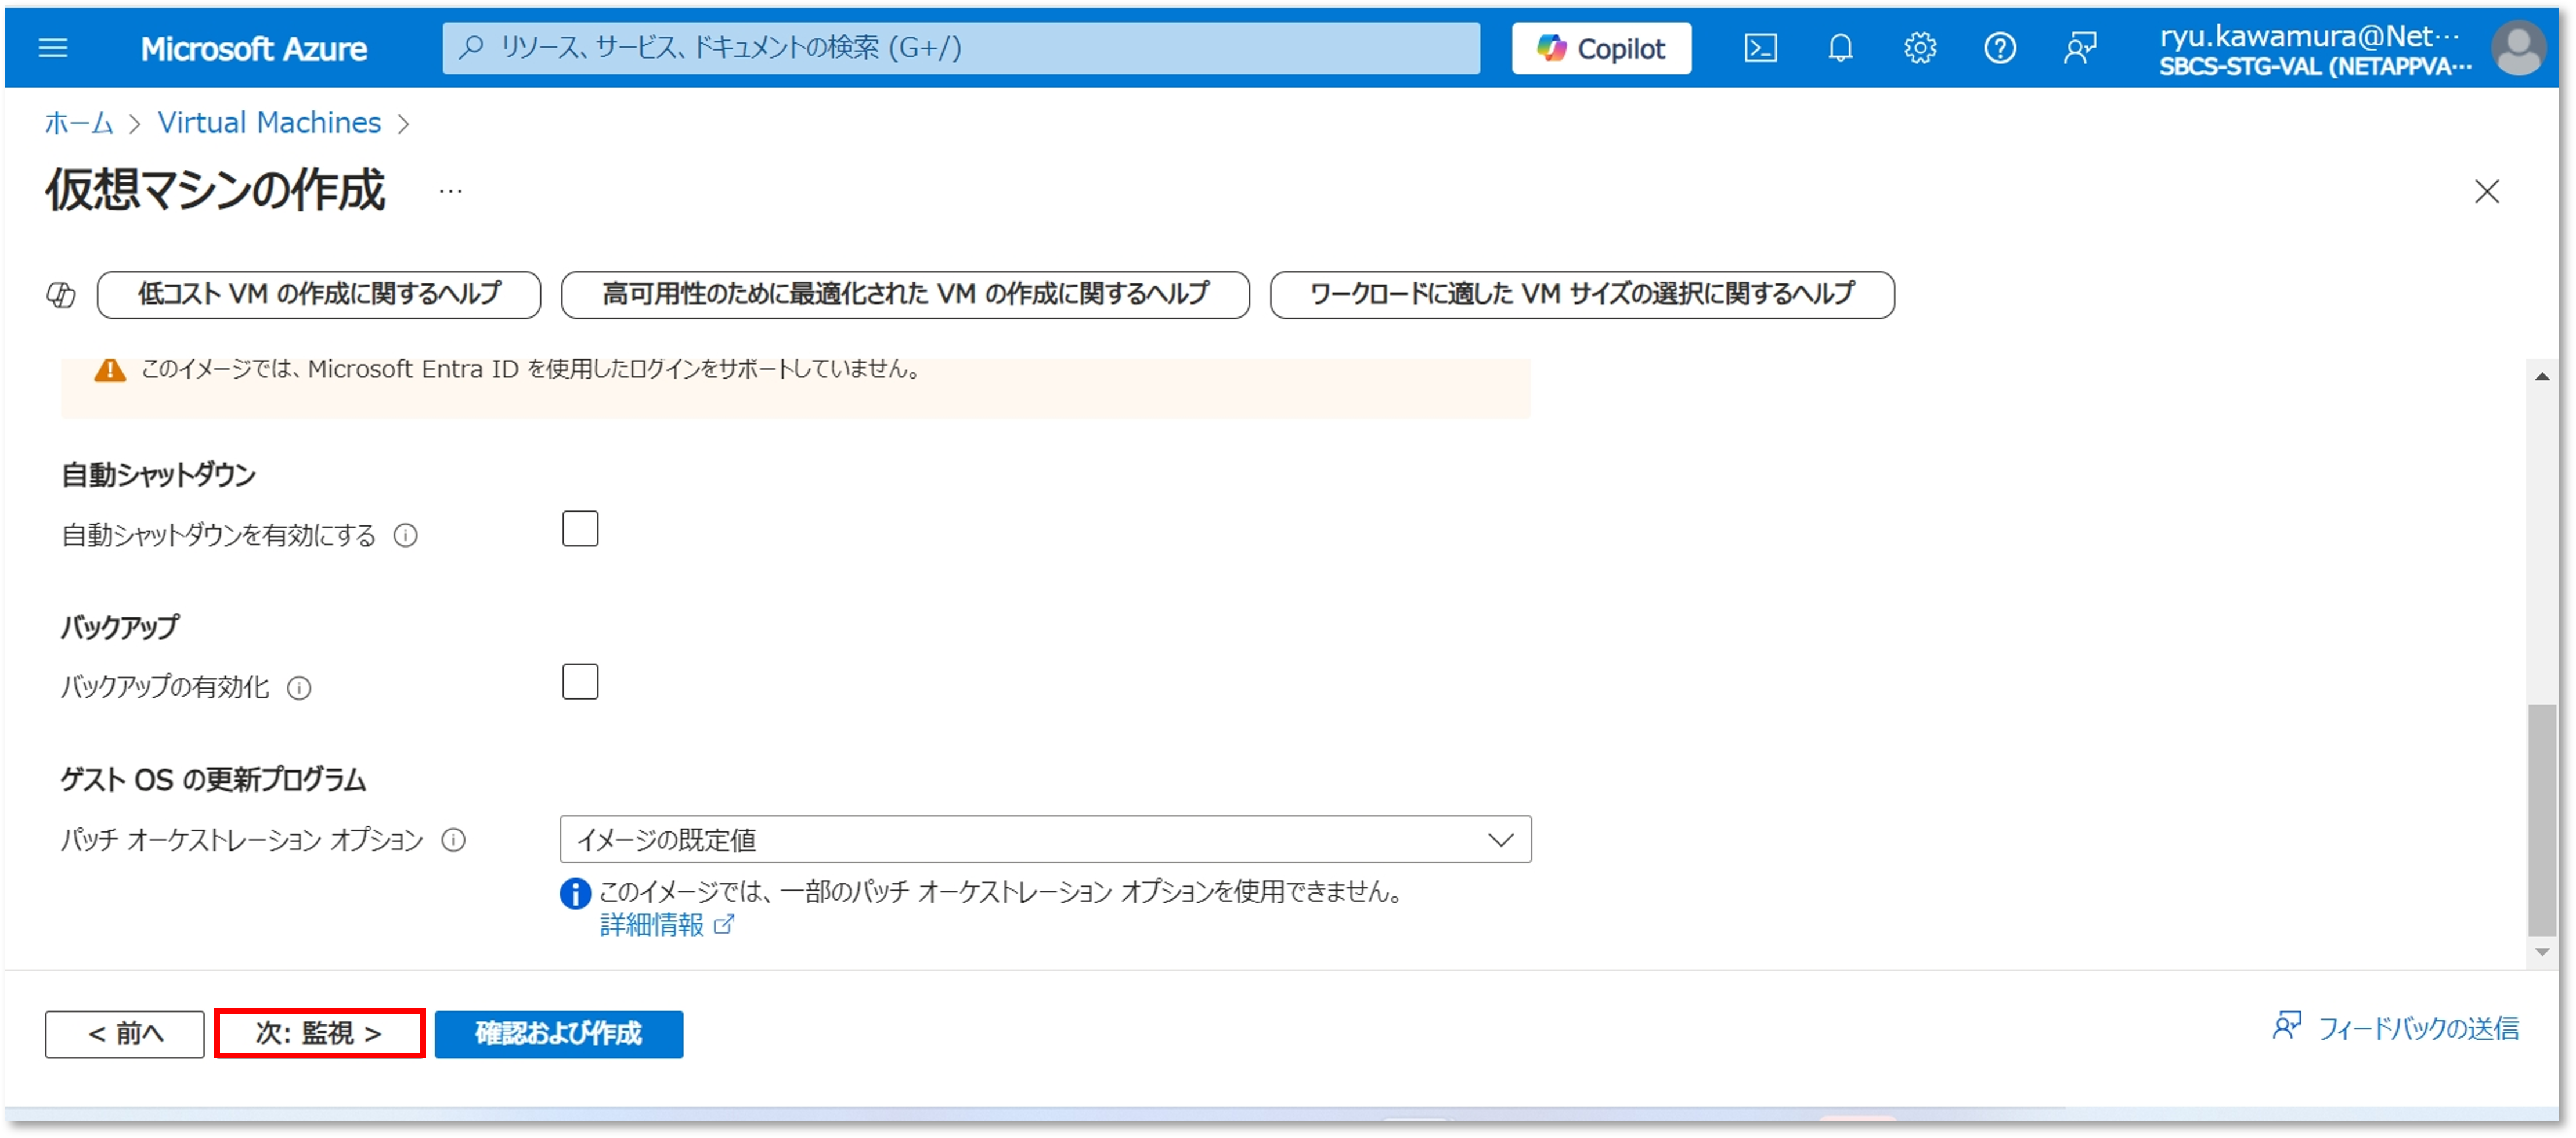
Task: Click the Copilot button
Action: (x=1601, y=48)
